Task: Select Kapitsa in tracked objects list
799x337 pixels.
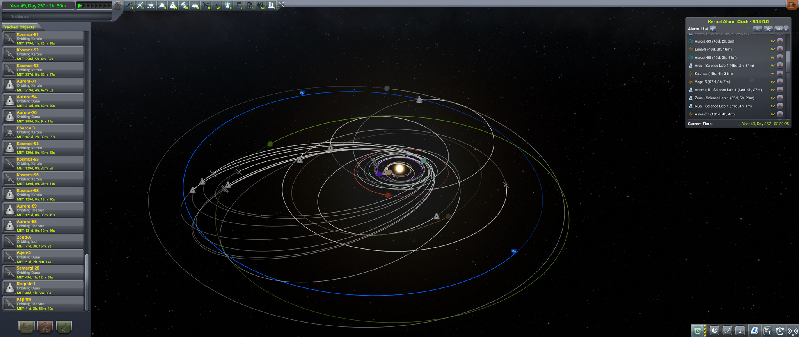Action: (x=43, y=304)
